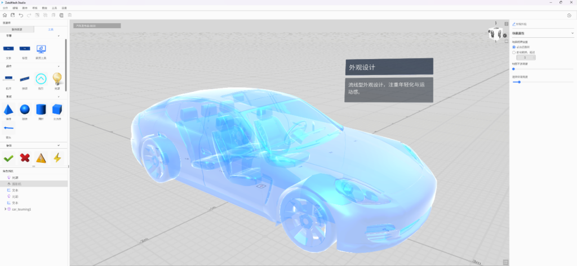Click the Home icon in the toolbar
The height and width of the screenshot is (266, 577).
[x=5, y=15]
